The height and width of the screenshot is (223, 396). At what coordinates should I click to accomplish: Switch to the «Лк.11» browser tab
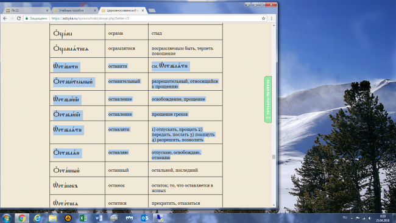(x=26, y=10)
